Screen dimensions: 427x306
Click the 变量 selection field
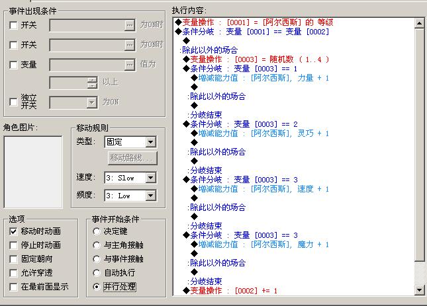pyautogui.click(x=87, y=65)
